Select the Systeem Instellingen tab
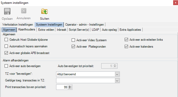The height and width of the screenshot is (97, 178). pos(49,25)
